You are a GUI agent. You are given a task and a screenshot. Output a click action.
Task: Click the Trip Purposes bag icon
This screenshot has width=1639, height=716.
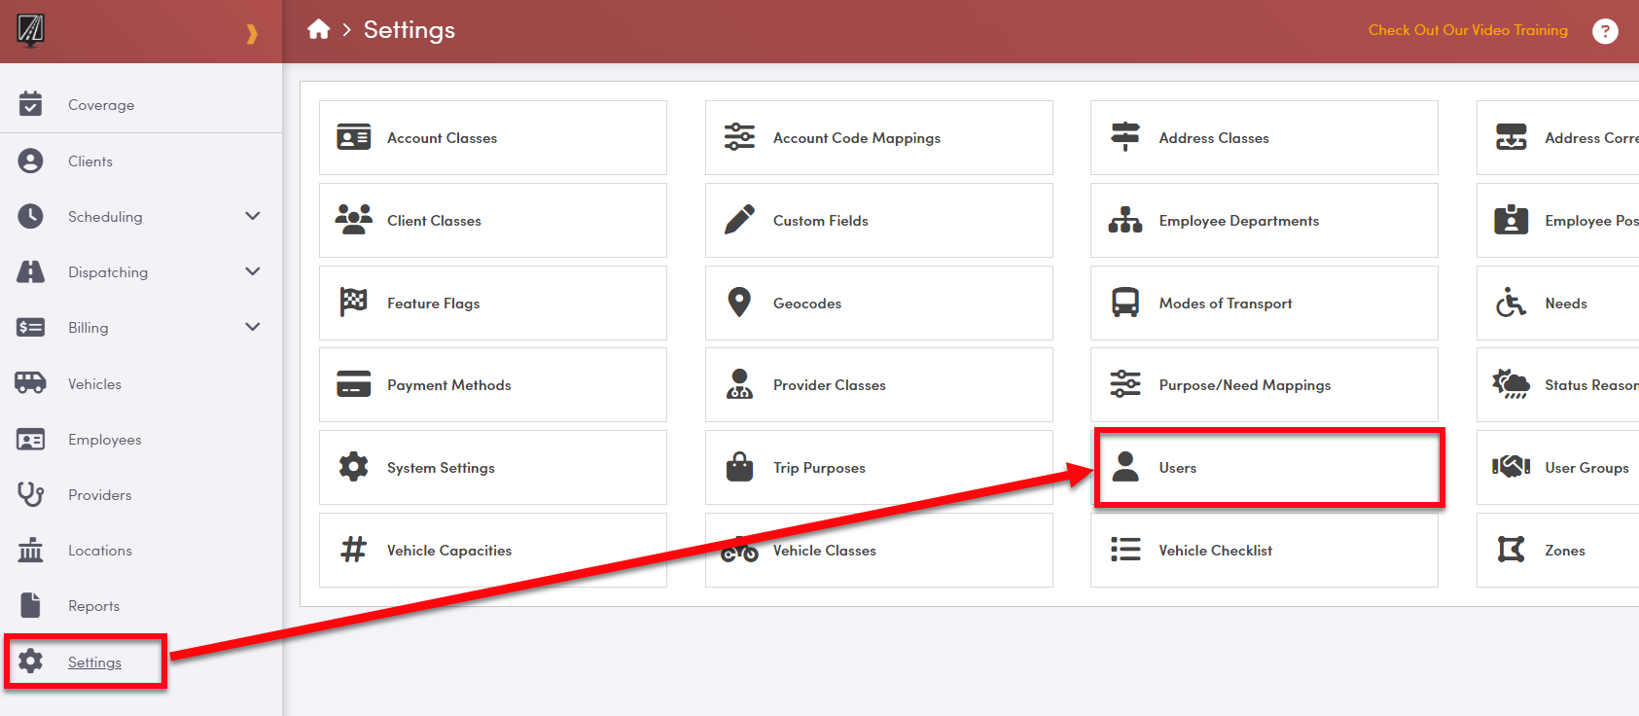[x=739, y=467]
